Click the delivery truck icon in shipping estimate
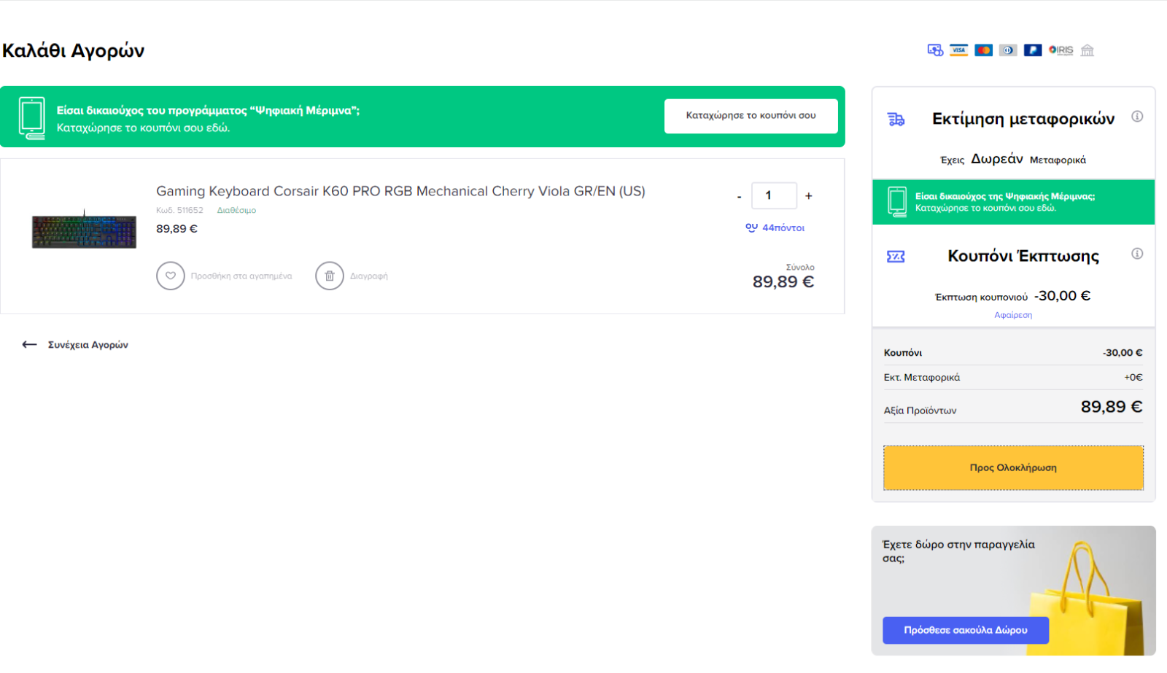Image resolution: width=1167 pixels, height=673 pixels. coord(896,120)
